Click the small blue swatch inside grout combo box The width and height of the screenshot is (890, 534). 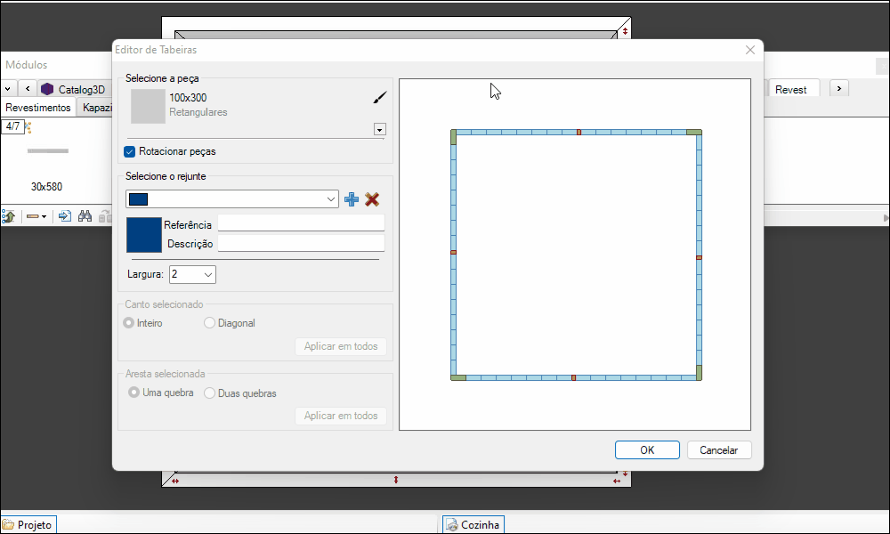click(139, 199)
